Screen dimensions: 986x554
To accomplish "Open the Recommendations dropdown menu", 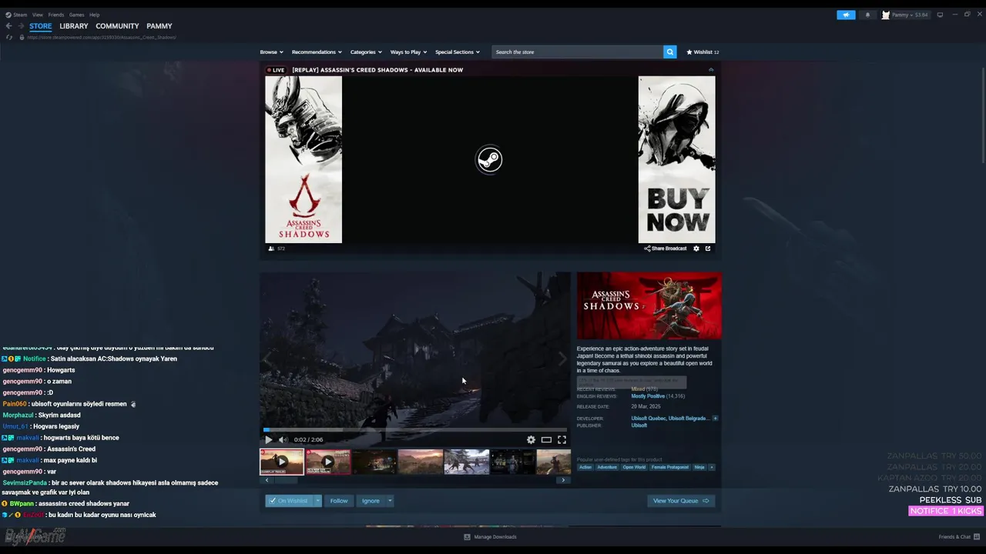I will coord(317,52).
